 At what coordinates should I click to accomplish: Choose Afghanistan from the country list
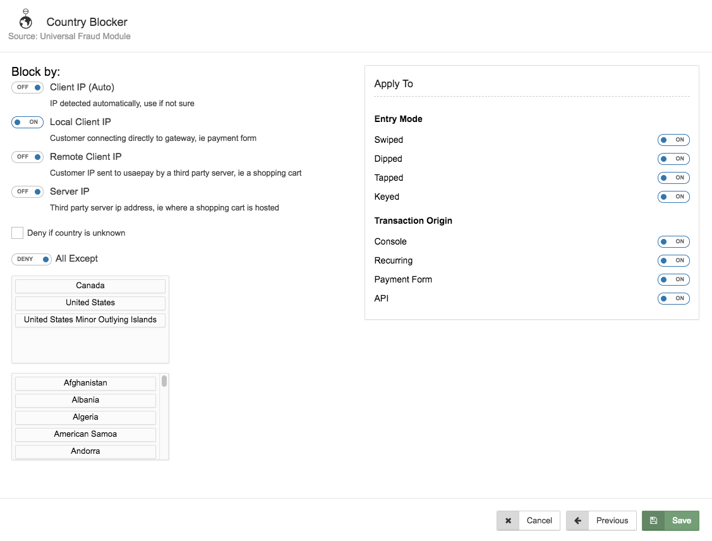(85, 383)
